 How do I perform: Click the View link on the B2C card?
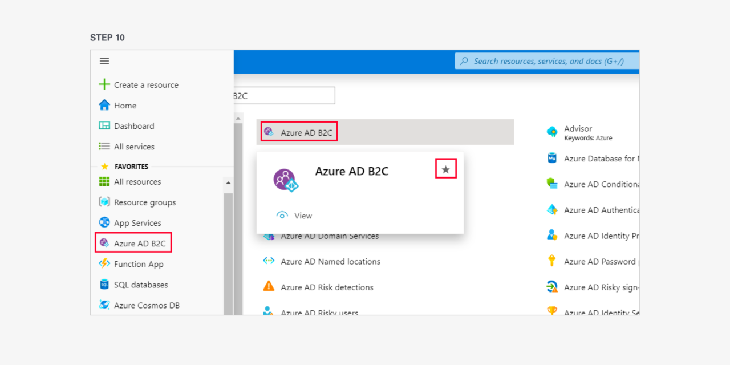click(x=303, y=216)
